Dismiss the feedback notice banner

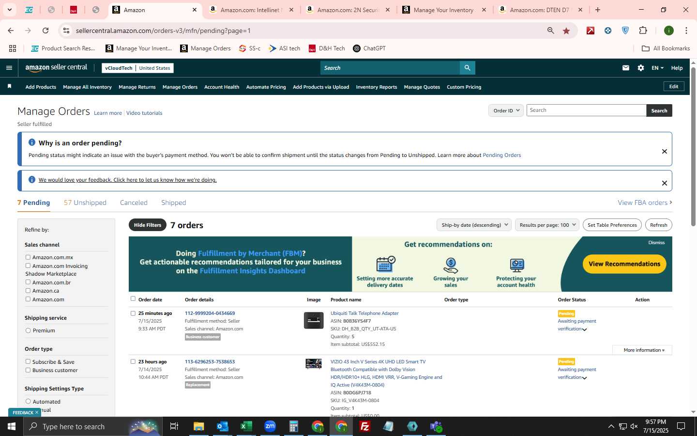665,183
